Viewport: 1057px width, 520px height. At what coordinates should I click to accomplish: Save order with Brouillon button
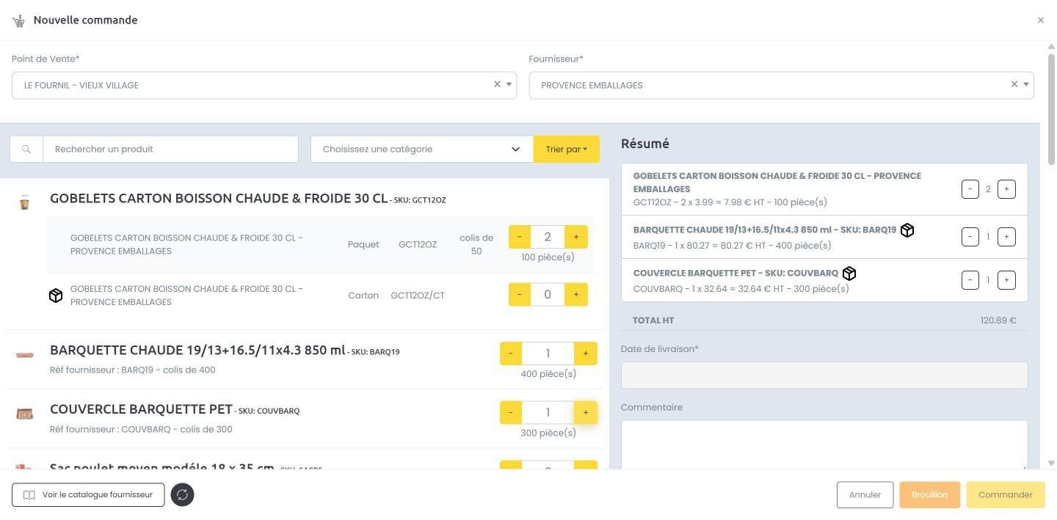coord(929,494)
